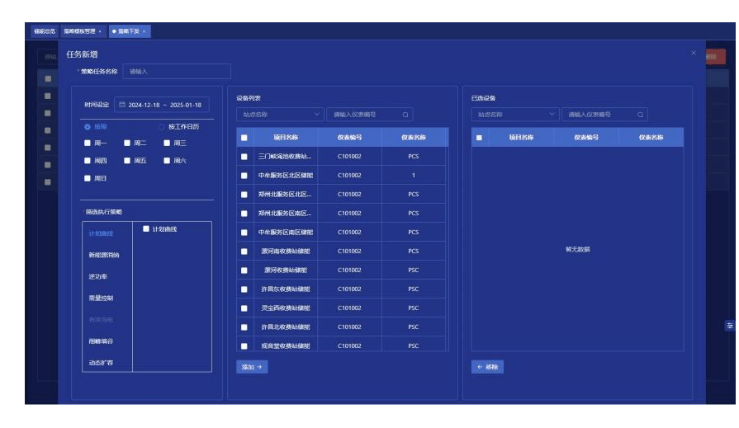The height and width of the screenshot is (428, 739).
Task: Tick the 计划曲线 checkbox in the strategy pane
Action: pyautogui.click(x=146, y=228)
